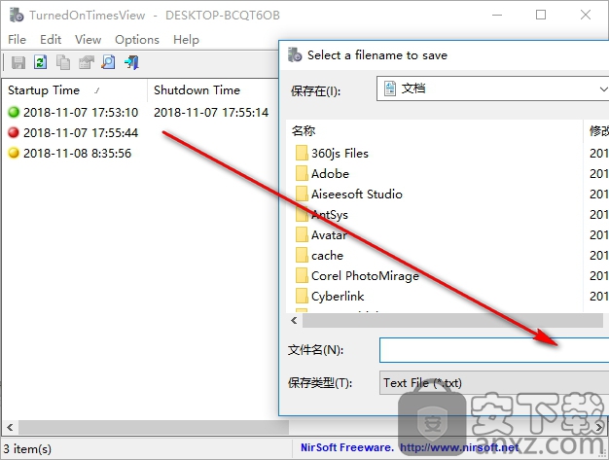This screenshot has height=460, width=609.
Task: Maximize the TurnedOnTimesView window
Action: click(541, 15)
